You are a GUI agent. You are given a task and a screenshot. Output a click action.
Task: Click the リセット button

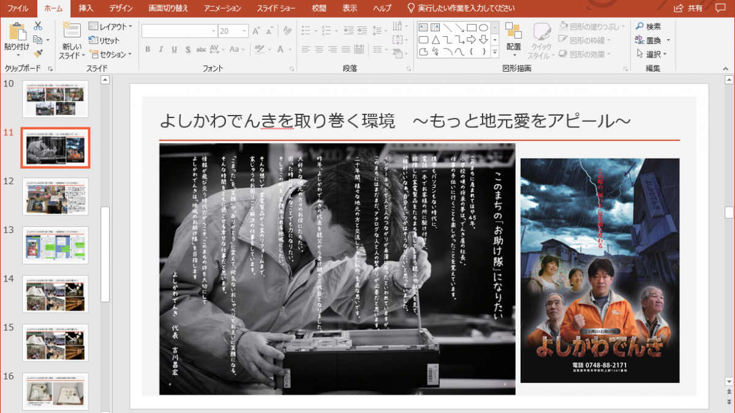[105, 40]
